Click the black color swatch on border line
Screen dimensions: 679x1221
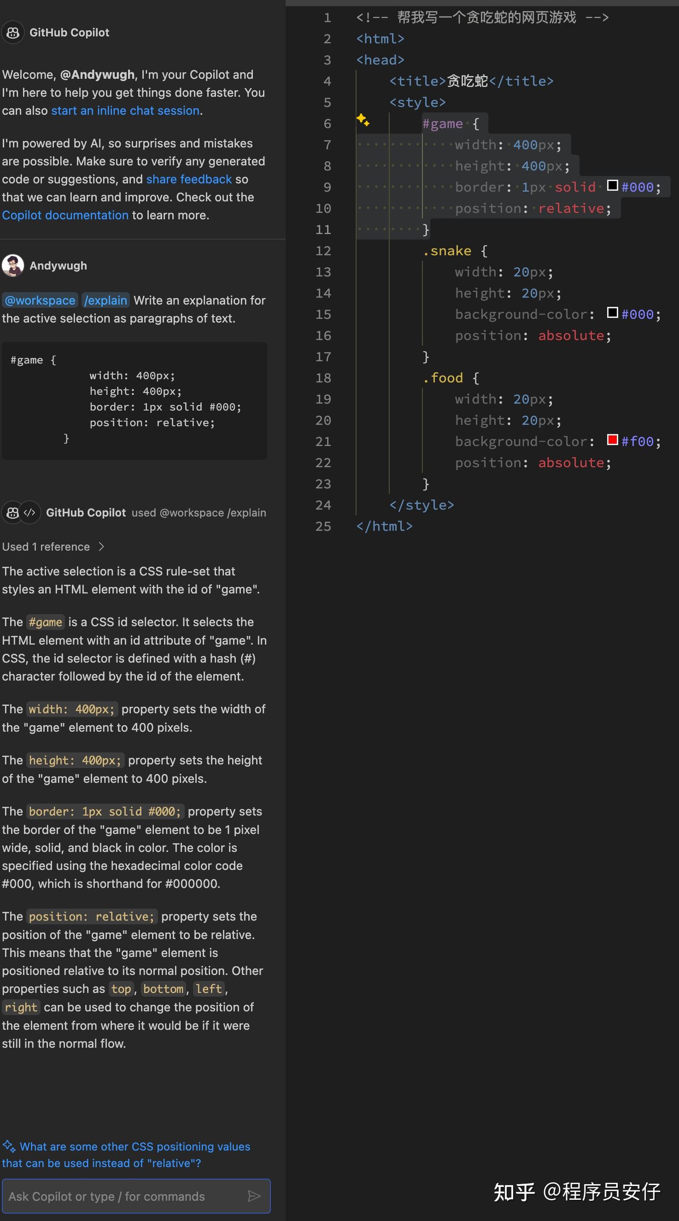pos(612,185)
